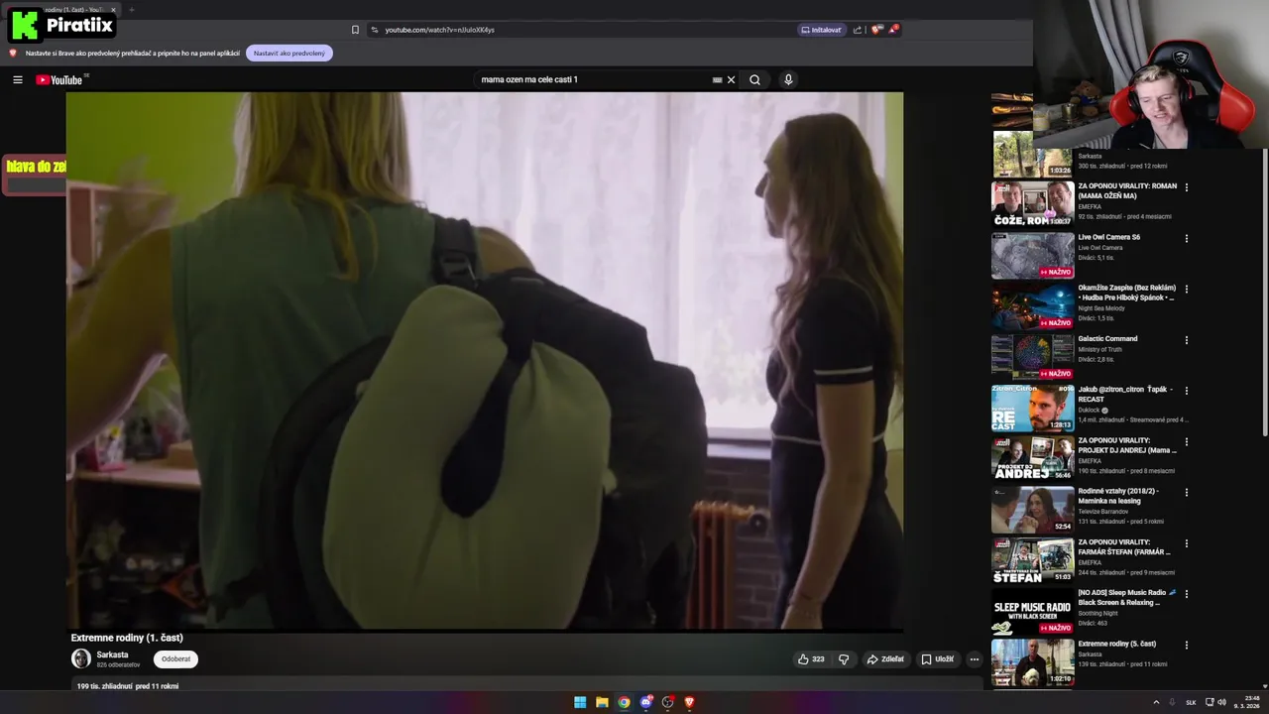Share the video using the Zdieľať button
The height and width of the screenshot is (714, 1269).
[x=885, y=658]
